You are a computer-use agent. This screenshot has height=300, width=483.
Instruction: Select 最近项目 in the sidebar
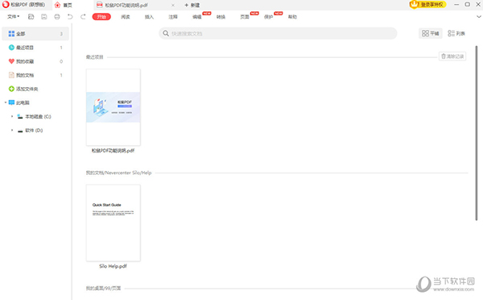(x=35, y=48)
